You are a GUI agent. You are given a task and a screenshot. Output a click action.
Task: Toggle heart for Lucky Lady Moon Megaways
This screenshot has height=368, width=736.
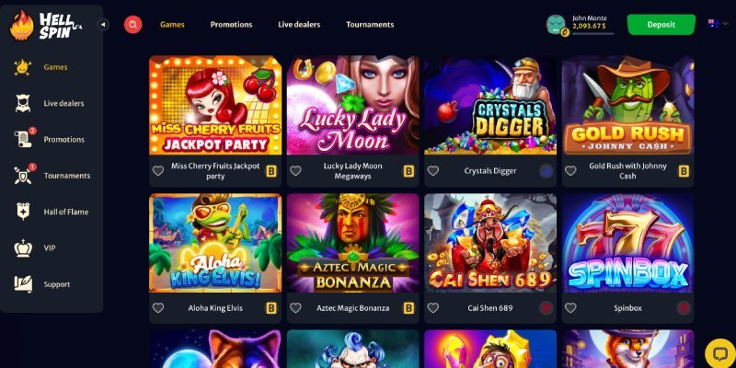[295, 171]
